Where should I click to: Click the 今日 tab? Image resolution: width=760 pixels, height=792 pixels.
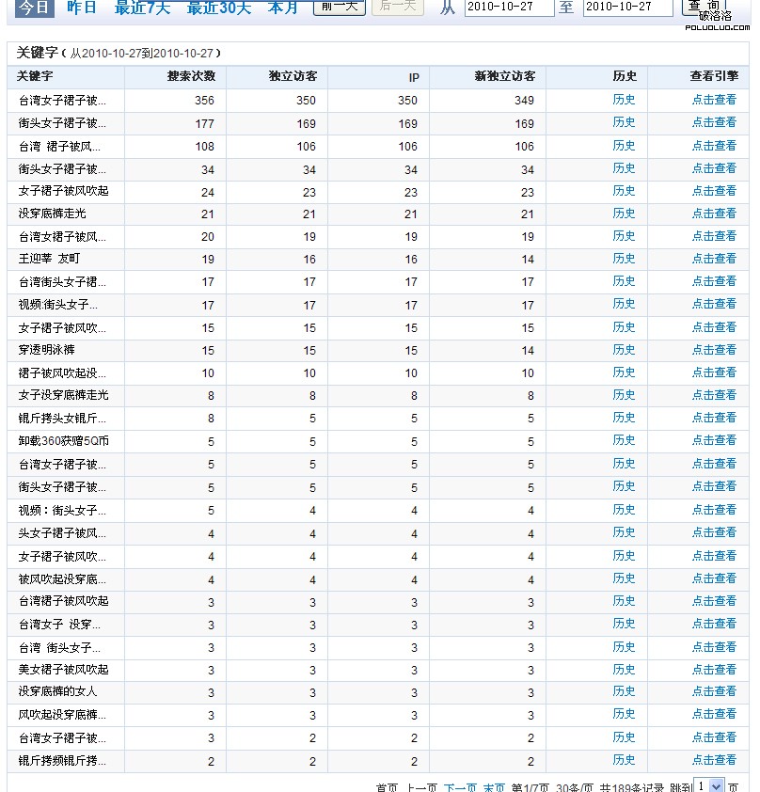(36, 8)
